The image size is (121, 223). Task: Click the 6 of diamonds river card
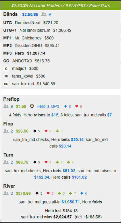pyautogui.click(x=84, y=193)
